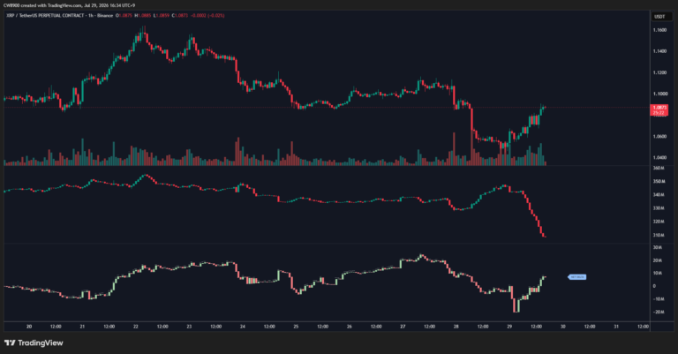Click the red current price label 1.0873
Screen dimensions: 678x354
pyautogui.click(x=659, y=109)
